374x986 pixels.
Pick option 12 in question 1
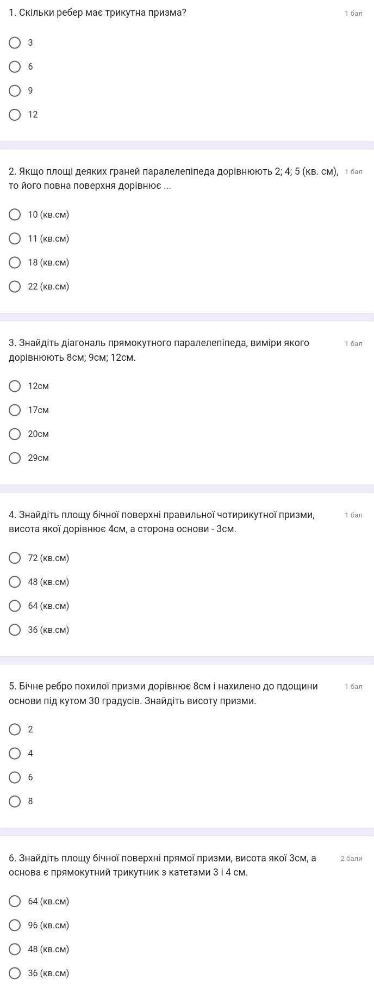pos(15,114)
